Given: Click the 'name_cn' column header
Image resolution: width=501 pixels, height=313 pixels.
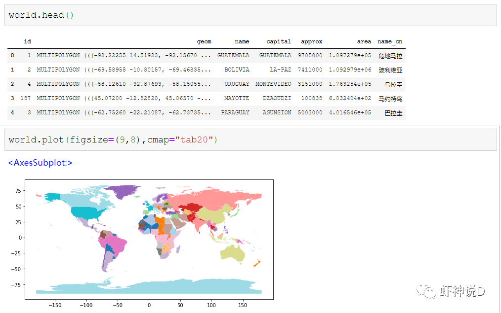Looking at the screenshot, I should pyautogui.click(x=390, y=41).
